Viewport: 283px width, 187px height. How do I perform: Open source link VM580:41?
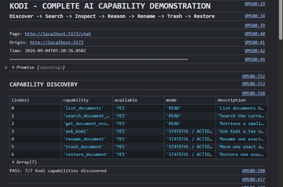255,42
